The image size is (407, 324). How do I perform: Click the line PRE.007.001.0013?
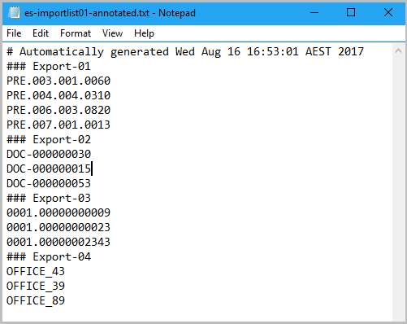pos(58,125)
